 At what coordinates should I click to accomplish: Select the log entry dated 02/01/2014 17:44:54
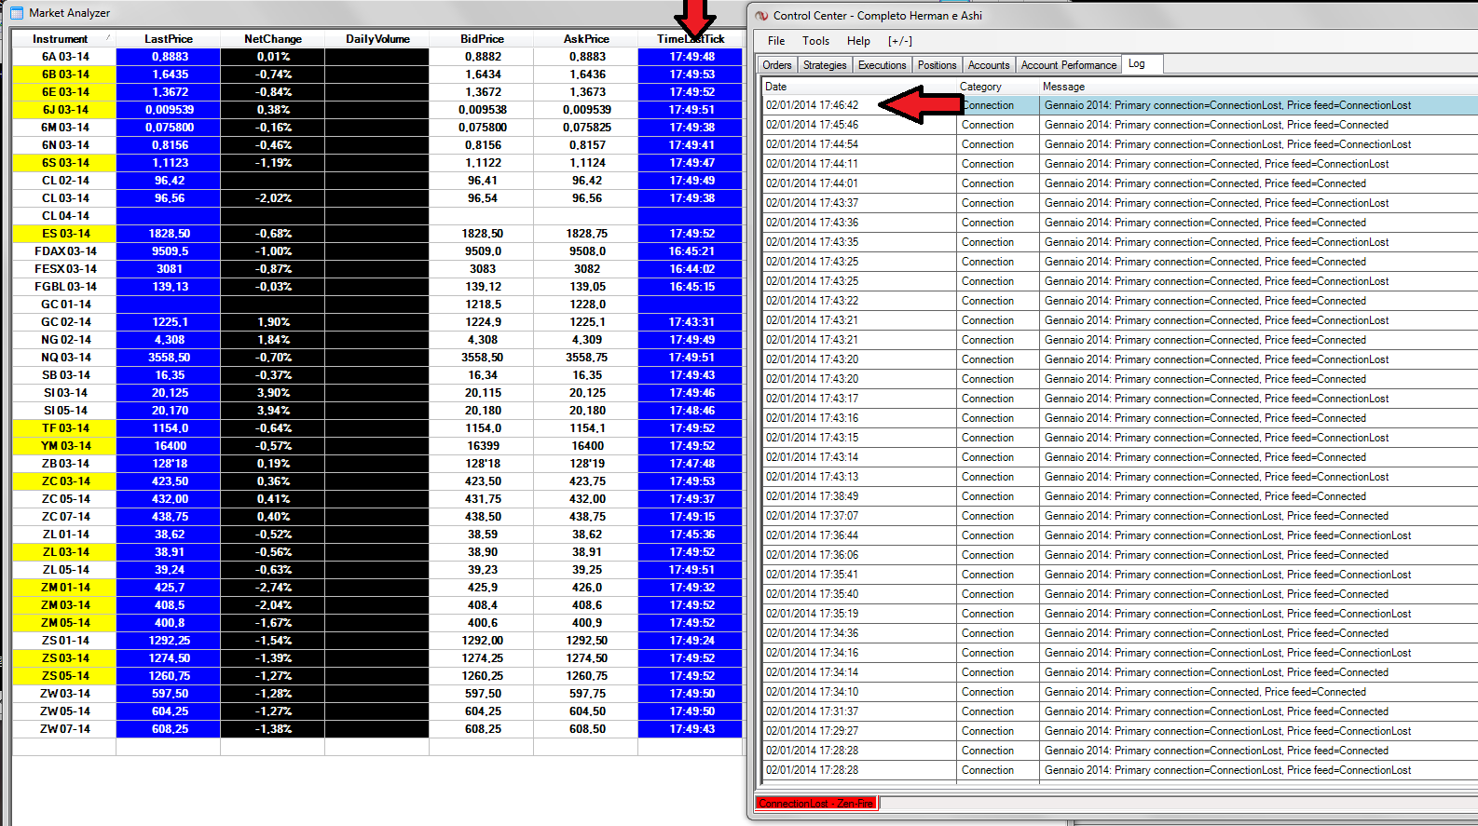tap(1120, 144)
